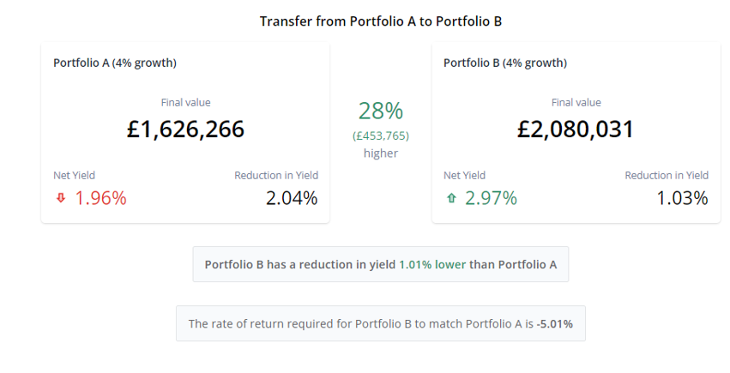Screen dimensions: 730x373
Task: Click the Final value label in Portfolio B
Action: tap(576, 102)
